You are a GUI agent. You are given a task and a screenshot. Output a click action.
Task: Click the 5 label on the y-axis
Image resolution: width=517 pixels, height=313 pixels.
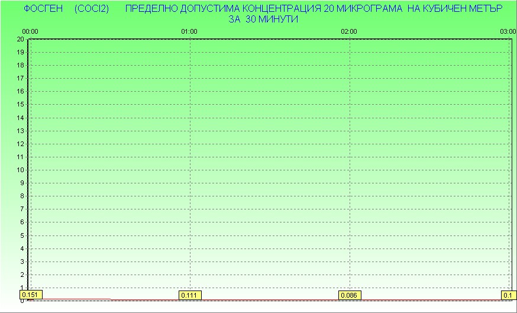pyautogui.click(x=22, y=235)
